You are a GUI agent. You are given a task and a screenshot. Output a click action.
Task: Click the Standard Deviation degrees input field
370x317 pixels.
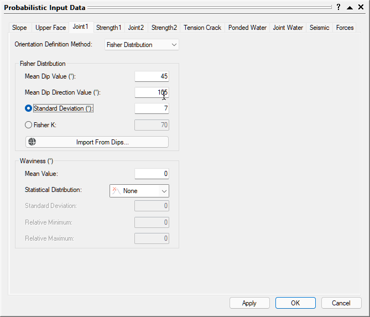click(x=152, y=108)
